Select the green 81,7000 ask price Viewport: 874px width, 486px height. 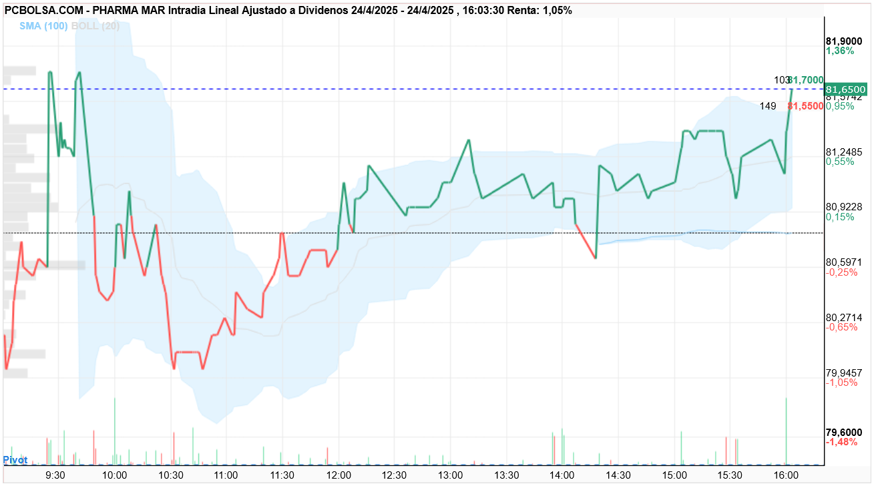(806, 79)
